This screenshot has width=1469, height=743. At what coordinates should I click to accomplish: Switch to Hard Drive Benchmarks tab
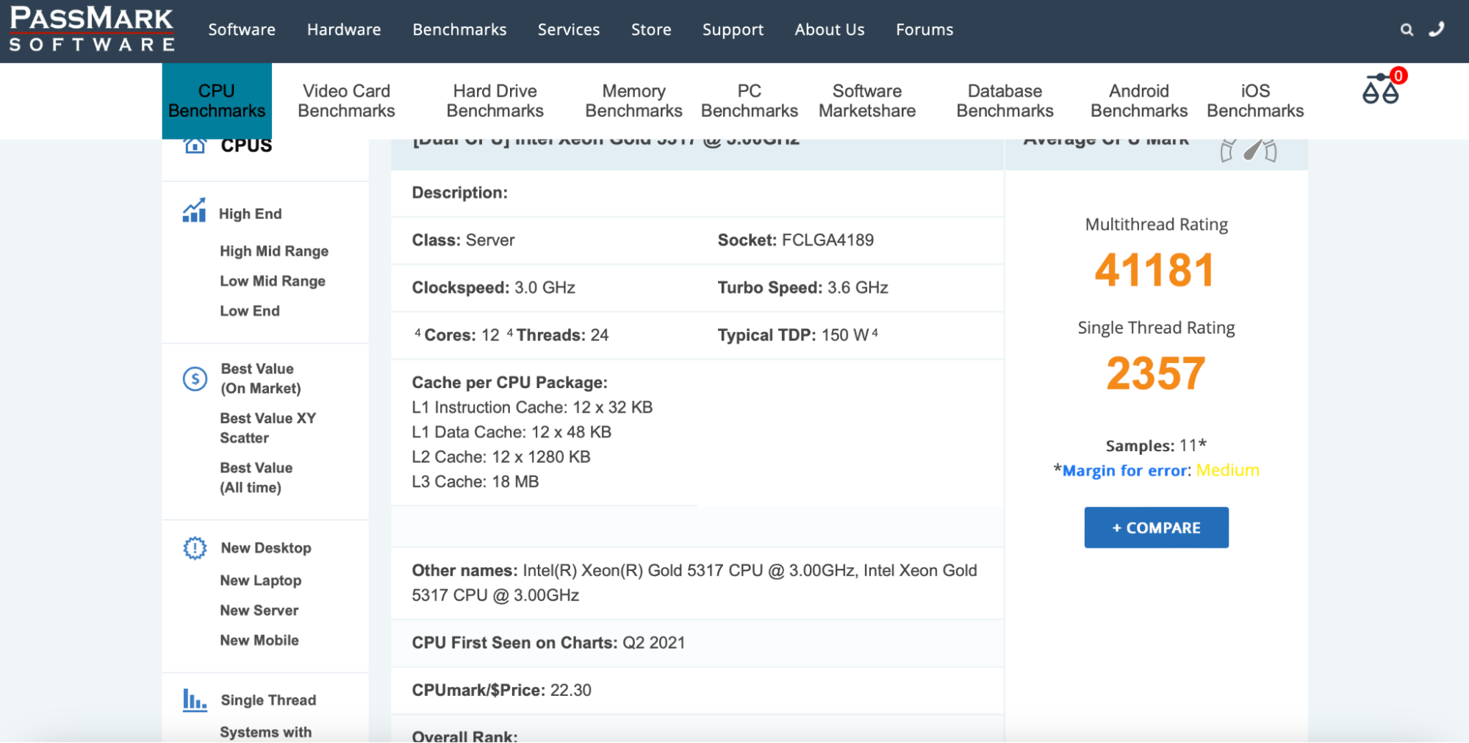[495, 101]
